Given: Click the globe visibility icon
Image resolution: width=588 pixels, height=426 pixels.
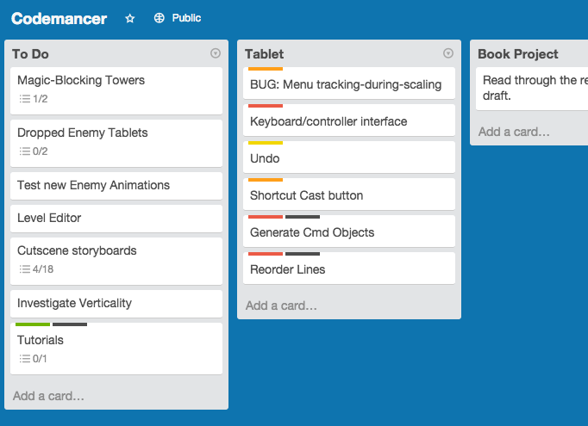Looking at the screenshot, I should click(x=159, y=18).
